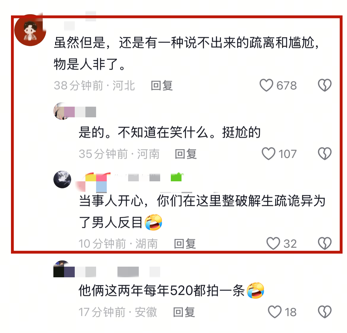
Task: Select the reply text 当事人开心
Action: point(112,201)
